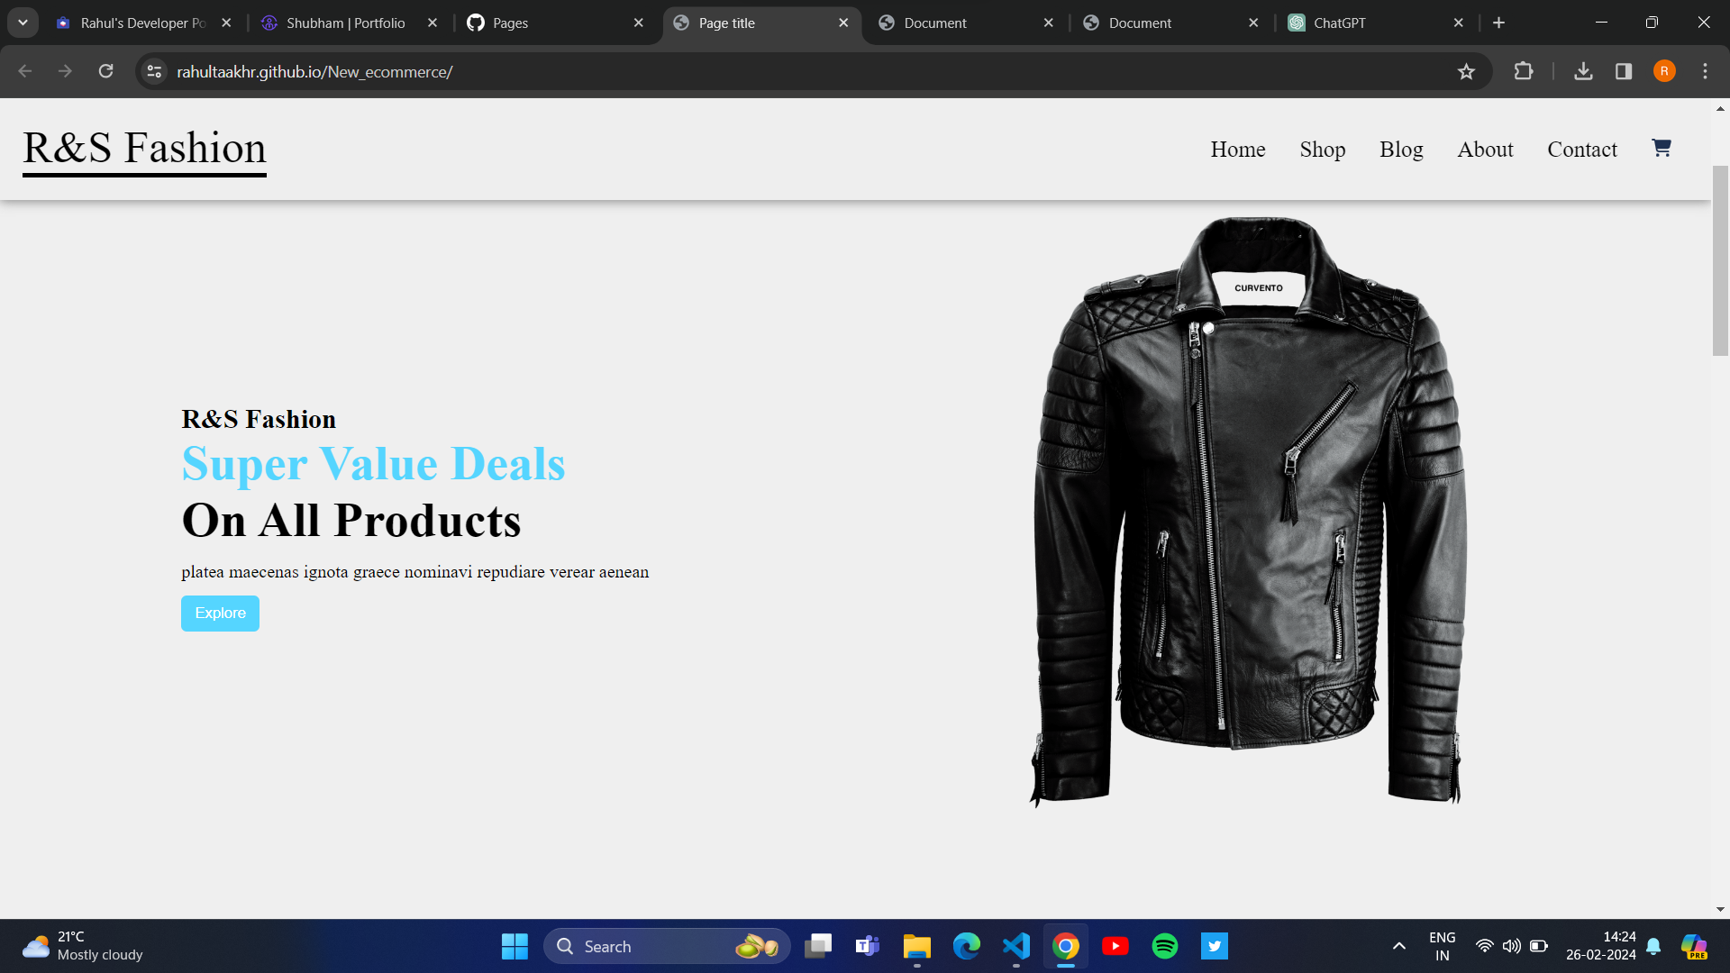Open the tab search chevron dropdown
Viewport: 1730px width, 973px height.
pyautogui.click(x=23, y=23)
